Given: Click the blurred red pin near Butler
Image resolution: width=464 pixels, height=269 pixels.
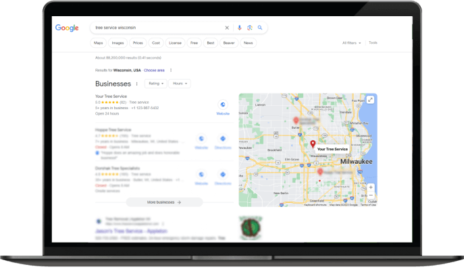Looking at the screenshot, I should tap(296, 120).
